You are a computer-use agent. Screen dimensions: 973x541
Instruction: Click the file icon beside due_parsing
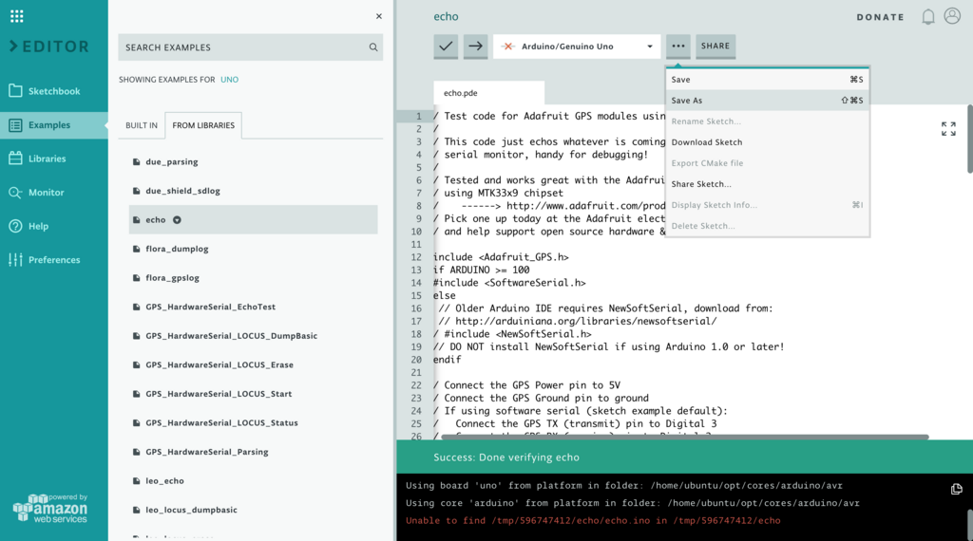(137, 161)
